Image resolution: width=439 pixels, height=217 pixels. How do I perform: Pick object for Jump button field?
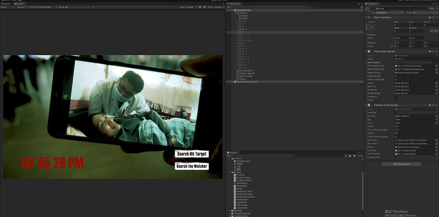436,83
